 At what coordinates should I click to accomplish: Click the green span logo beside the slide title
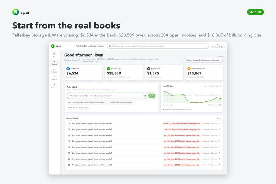(16, 12)
